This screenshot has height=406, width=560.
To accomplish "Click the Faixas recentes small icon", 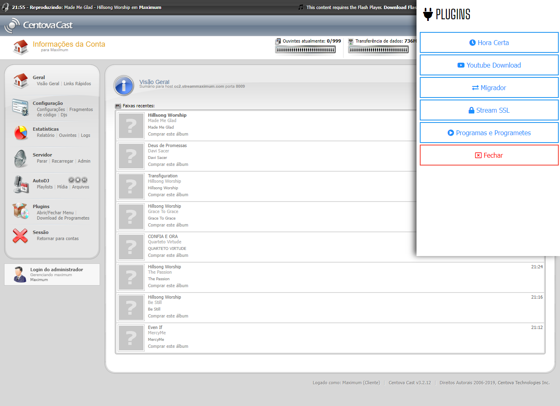I will coord(118,106).
